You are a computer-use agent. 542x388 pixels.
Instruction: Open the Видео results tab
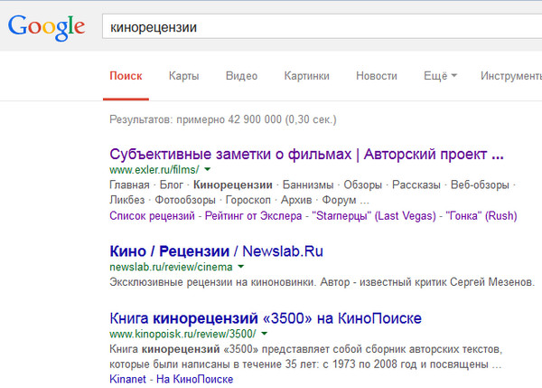241,76
